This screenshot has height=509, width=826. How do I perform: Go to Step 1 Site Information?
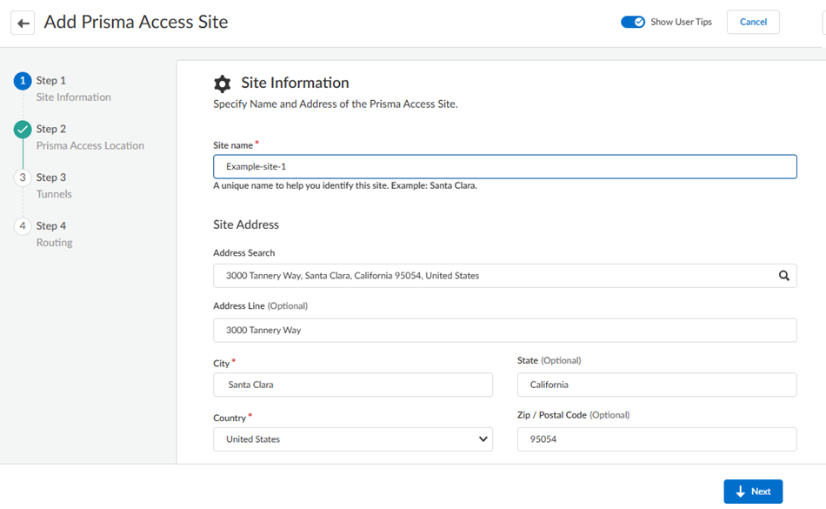click(x=73, y=89)
